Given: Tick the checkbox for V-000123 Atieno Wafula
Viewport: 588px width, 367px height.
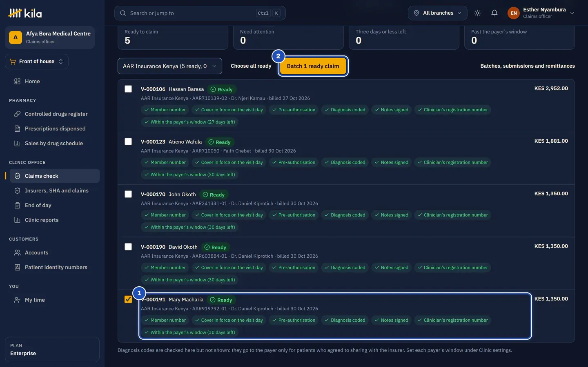Looking at the screenshot, I should tap(128, 141).
